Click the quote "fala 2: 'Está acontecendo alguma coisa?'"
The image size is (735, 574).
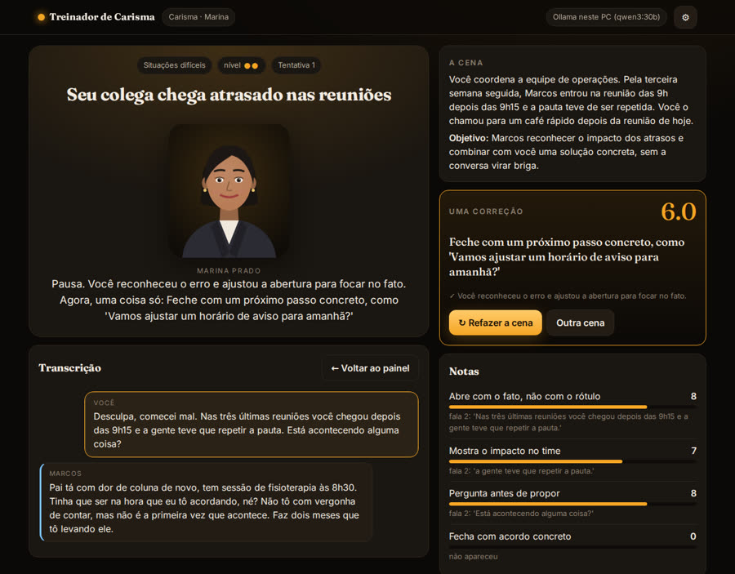[521, 514]
